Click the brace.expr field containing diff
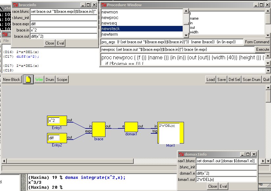 click(64, 24)
